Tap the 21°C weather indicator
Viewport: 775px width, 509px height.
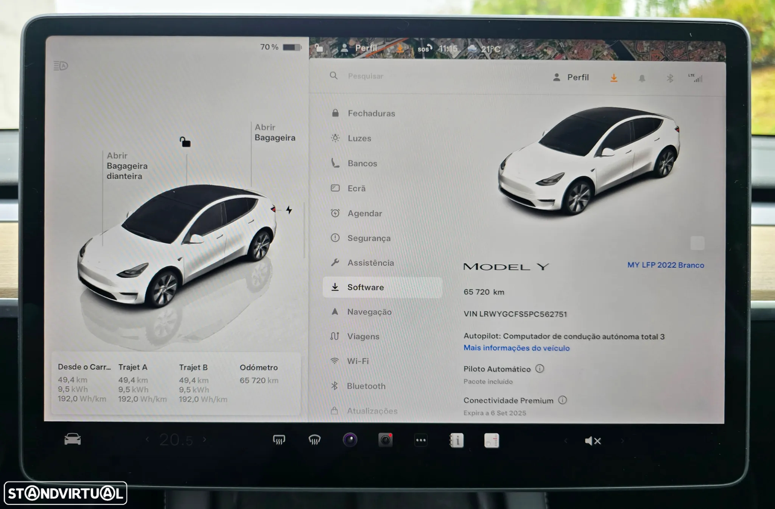tap(484, 49)
